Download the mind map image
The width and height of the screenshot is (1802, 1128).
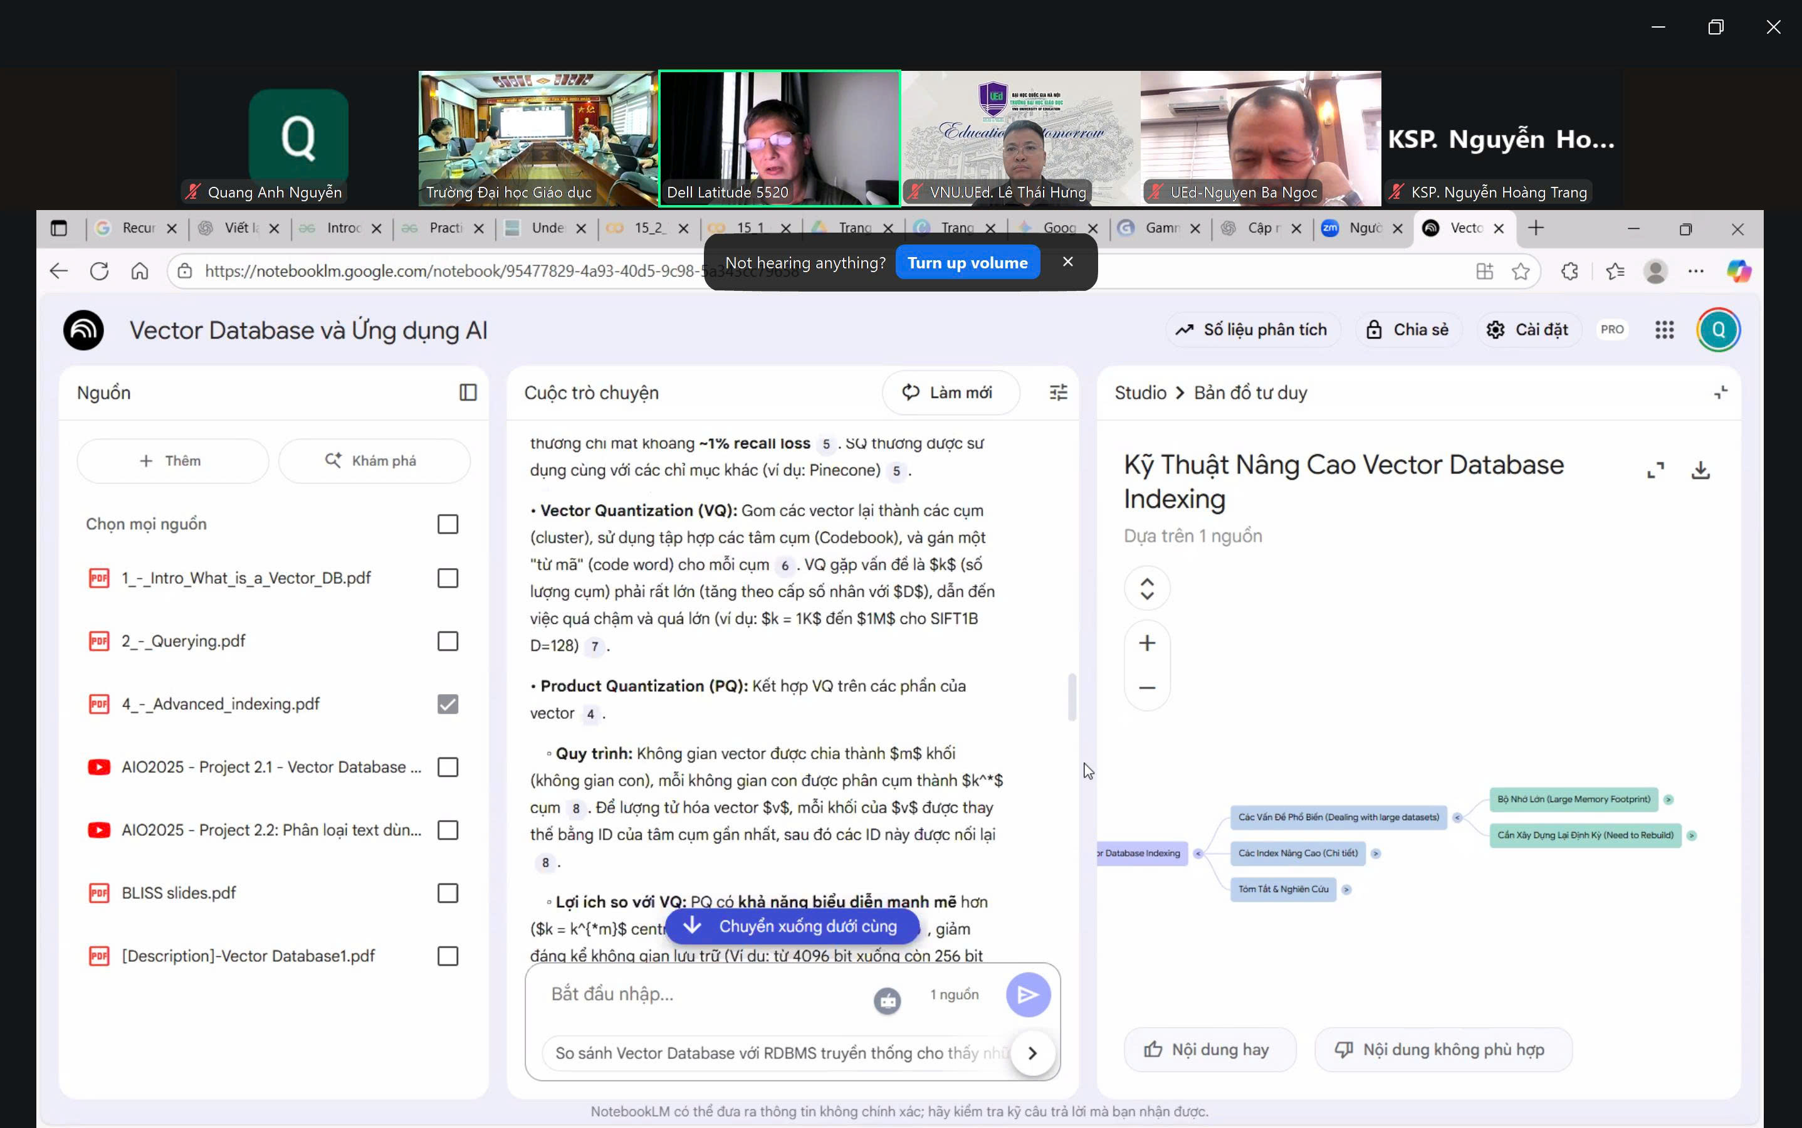point(1700,470)
